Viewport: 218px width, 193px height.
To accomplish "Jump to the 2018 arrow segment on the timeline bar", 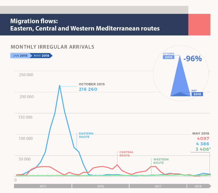I will 198,186.
